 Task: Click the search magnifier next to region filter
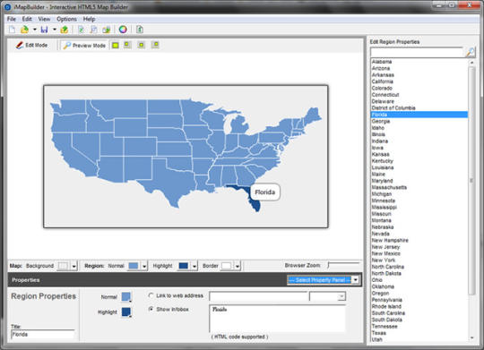pos(471,52)
